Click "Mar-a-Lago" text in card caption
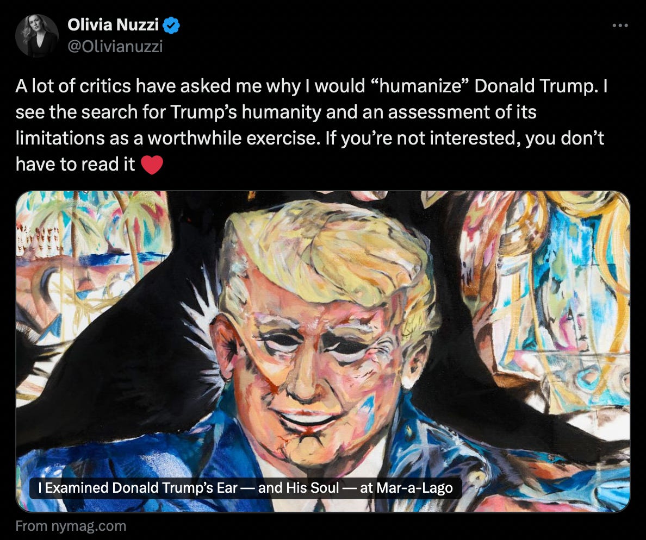 click(414, 488)
